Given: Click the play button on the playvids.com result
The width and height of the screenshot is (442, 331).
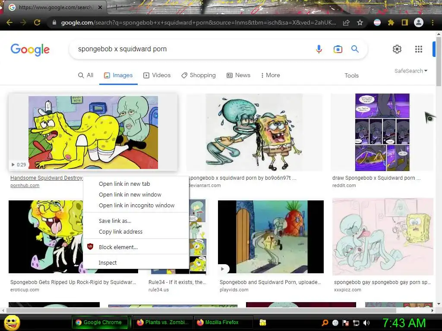Looking at the screenshot, I should click(222, 269).
